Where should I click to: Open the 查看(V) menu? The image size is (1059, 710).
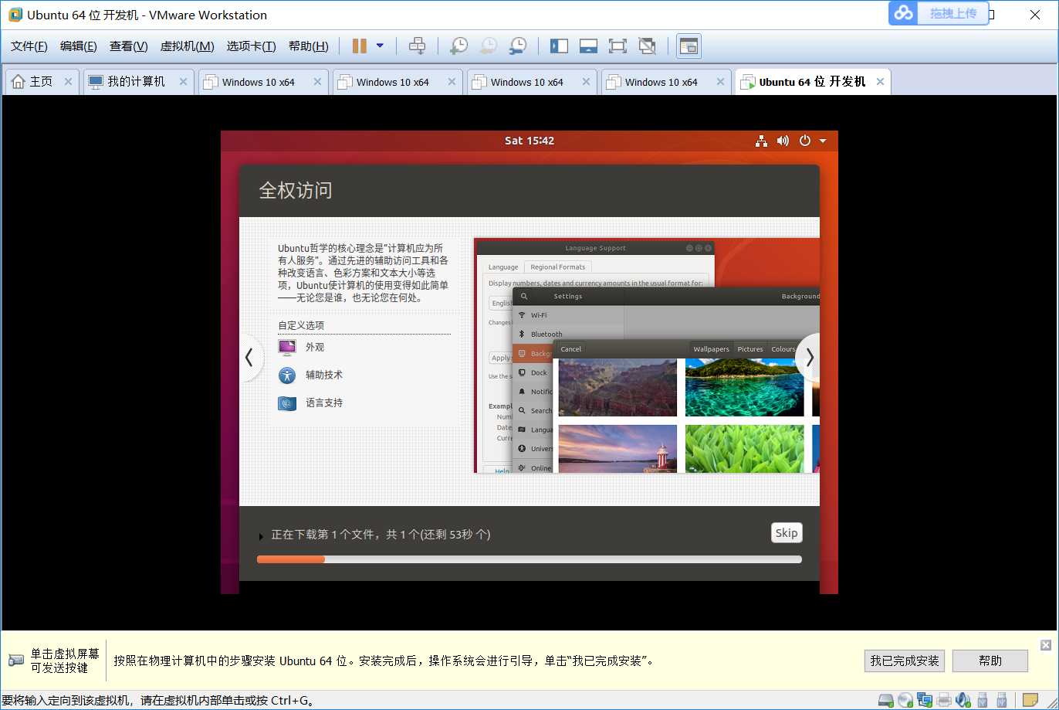click(x=128, y=46)
